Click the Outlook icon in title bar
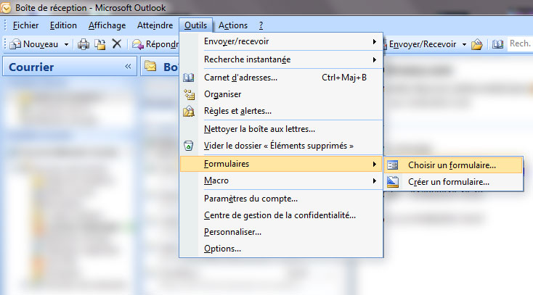Image resolution: width=533 pixels, height=295 pixels. pyautogui.click(x=6, y=7)
